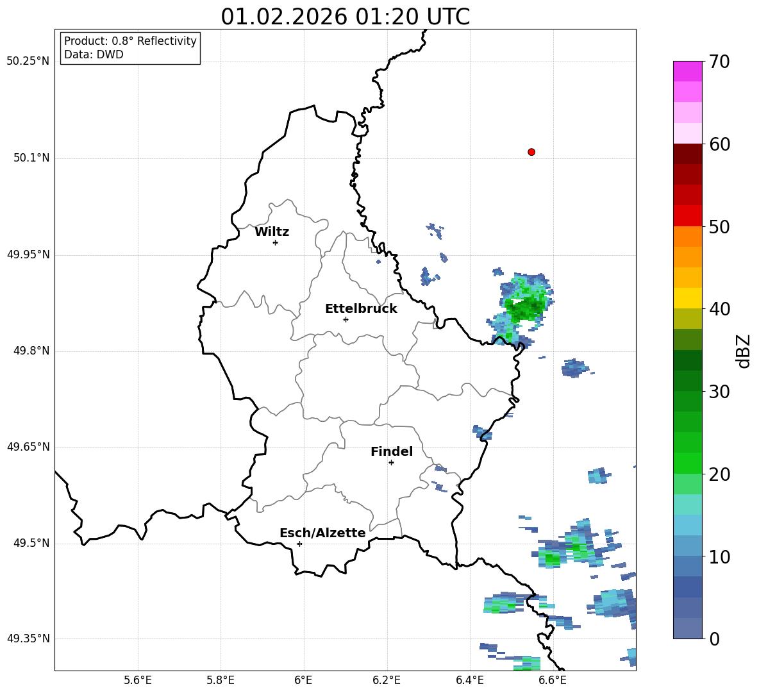Click the 6.6°E longitude label
Viewport: 759px width, 693px height.
click(x=553, y=680)
